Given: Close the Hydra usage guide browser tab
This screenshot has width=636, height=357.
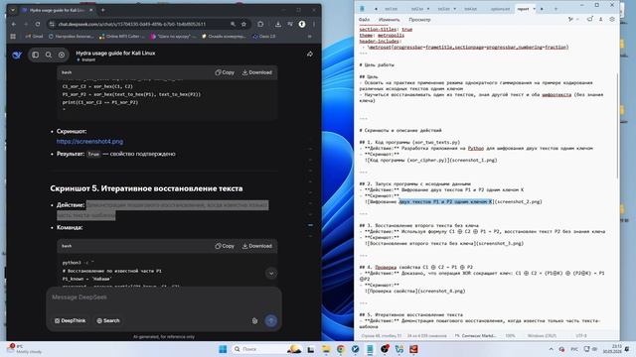Looking at the screenshot, I should 90,10.
